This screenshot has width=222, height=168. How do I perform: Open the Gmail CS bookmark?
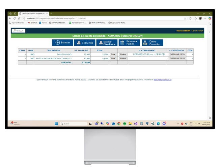[31, 23]
